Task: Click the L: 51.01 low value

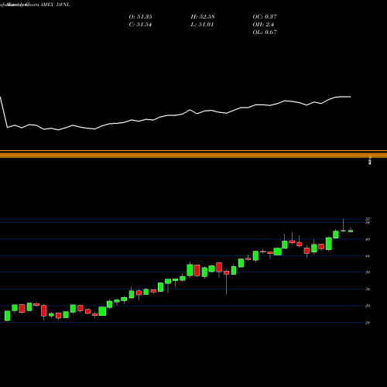Action: (x=202, y=25)
